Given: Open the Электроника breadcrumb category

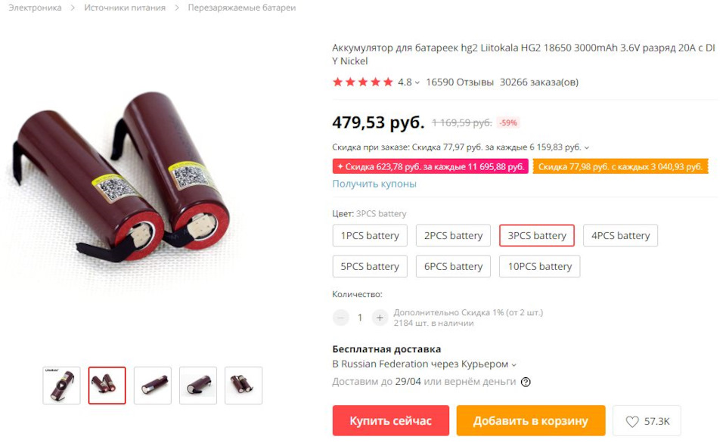Looking at the screenshot, I should 36,8.
